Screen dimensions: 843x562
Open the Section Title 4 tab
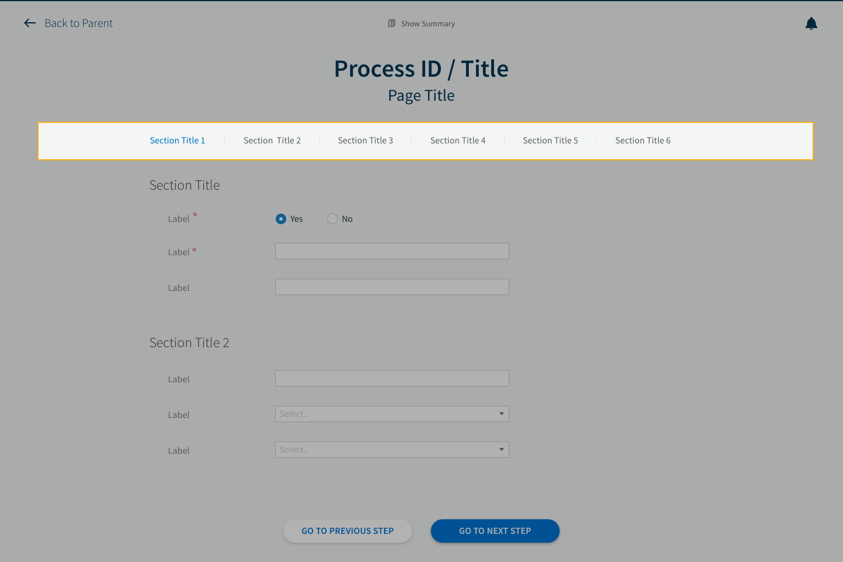point(458,140)
